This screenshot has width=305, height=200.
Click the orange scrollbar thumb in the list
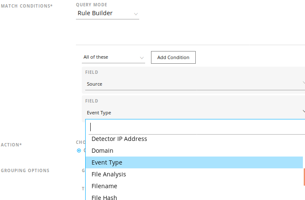point(304,177)
